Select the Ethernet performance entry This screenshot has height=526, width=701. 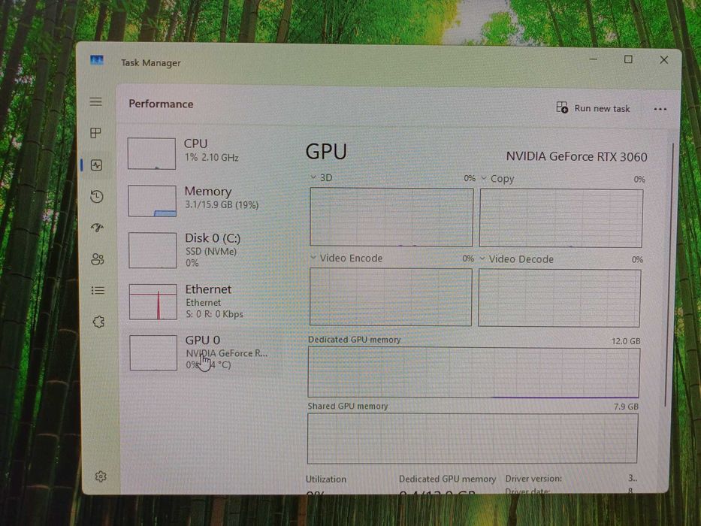point(206,301)
